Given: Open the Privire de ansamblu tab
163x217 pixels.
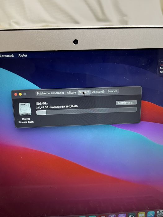Looking at the screenshot, I should (x=50, y=93).
